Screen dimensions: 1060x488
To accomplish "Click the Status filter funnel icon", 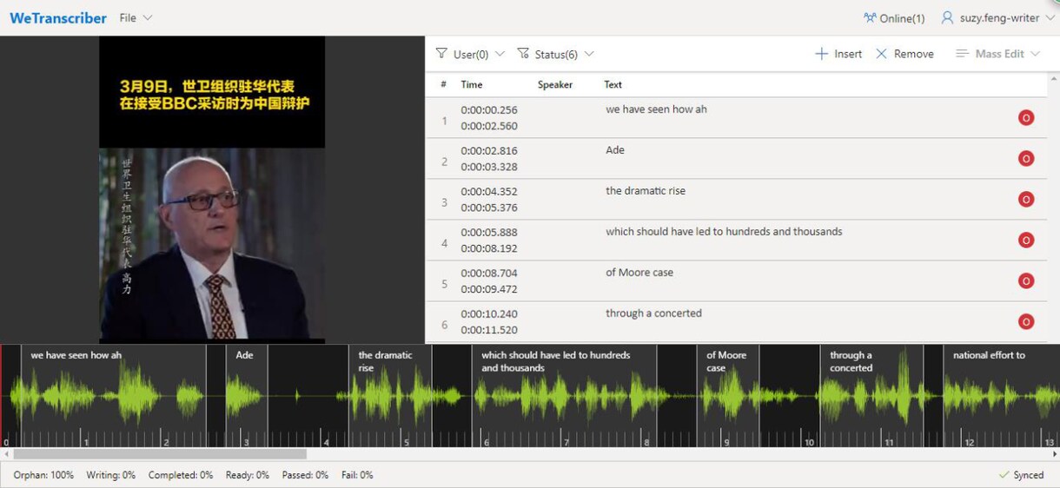I will coord(523,54).
